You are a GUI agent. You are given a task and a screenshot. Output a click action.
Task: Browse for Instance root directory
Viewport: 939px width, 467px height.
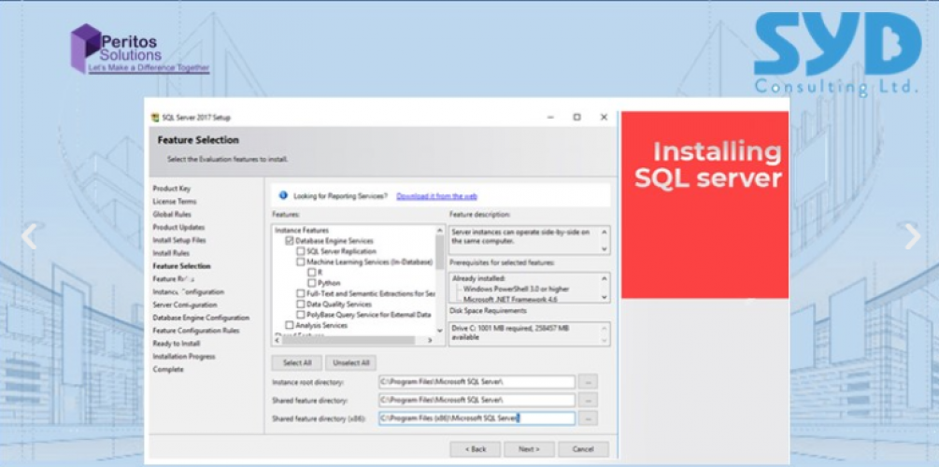588,382
